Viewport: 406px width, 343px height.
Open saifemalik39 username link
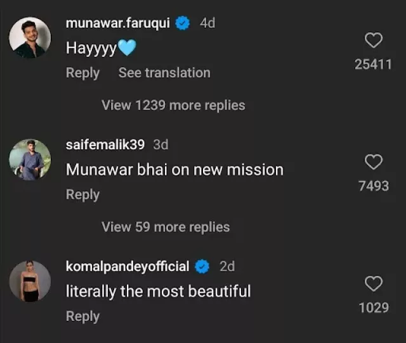click(105, 145)
